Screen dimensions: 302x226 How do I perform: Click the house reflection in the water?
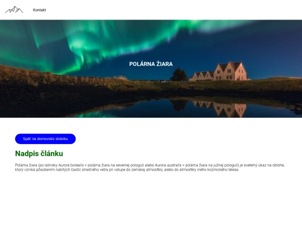tap(220, 109)
